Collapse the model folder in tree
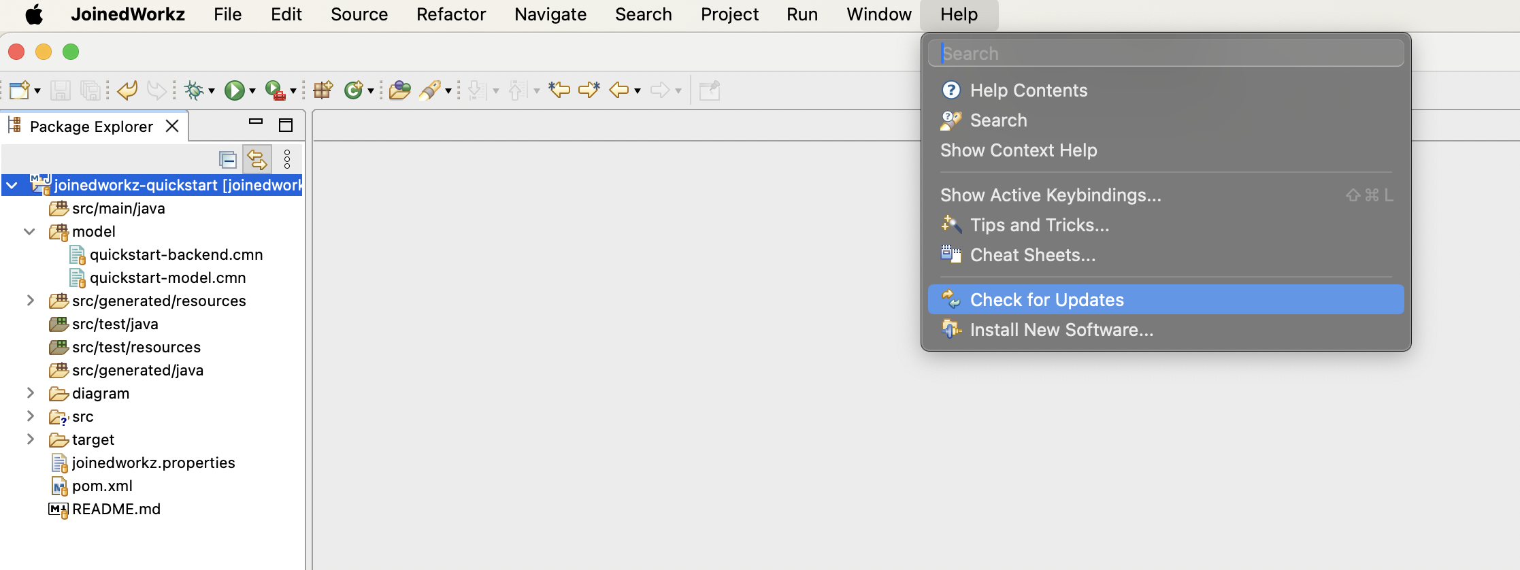 click(x=29, y=232)
